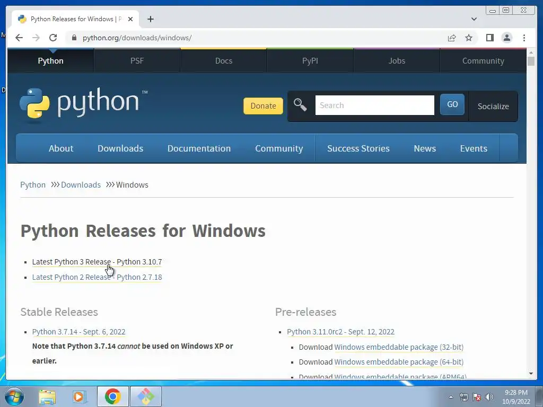
Task: Open the Windows Start button
Action: (14, 396)
